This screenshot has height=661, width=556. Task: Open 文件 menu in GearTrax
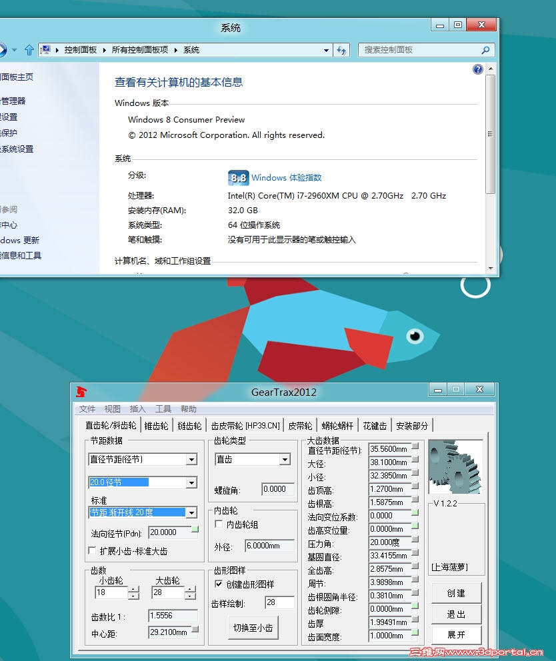click(87, 409)
